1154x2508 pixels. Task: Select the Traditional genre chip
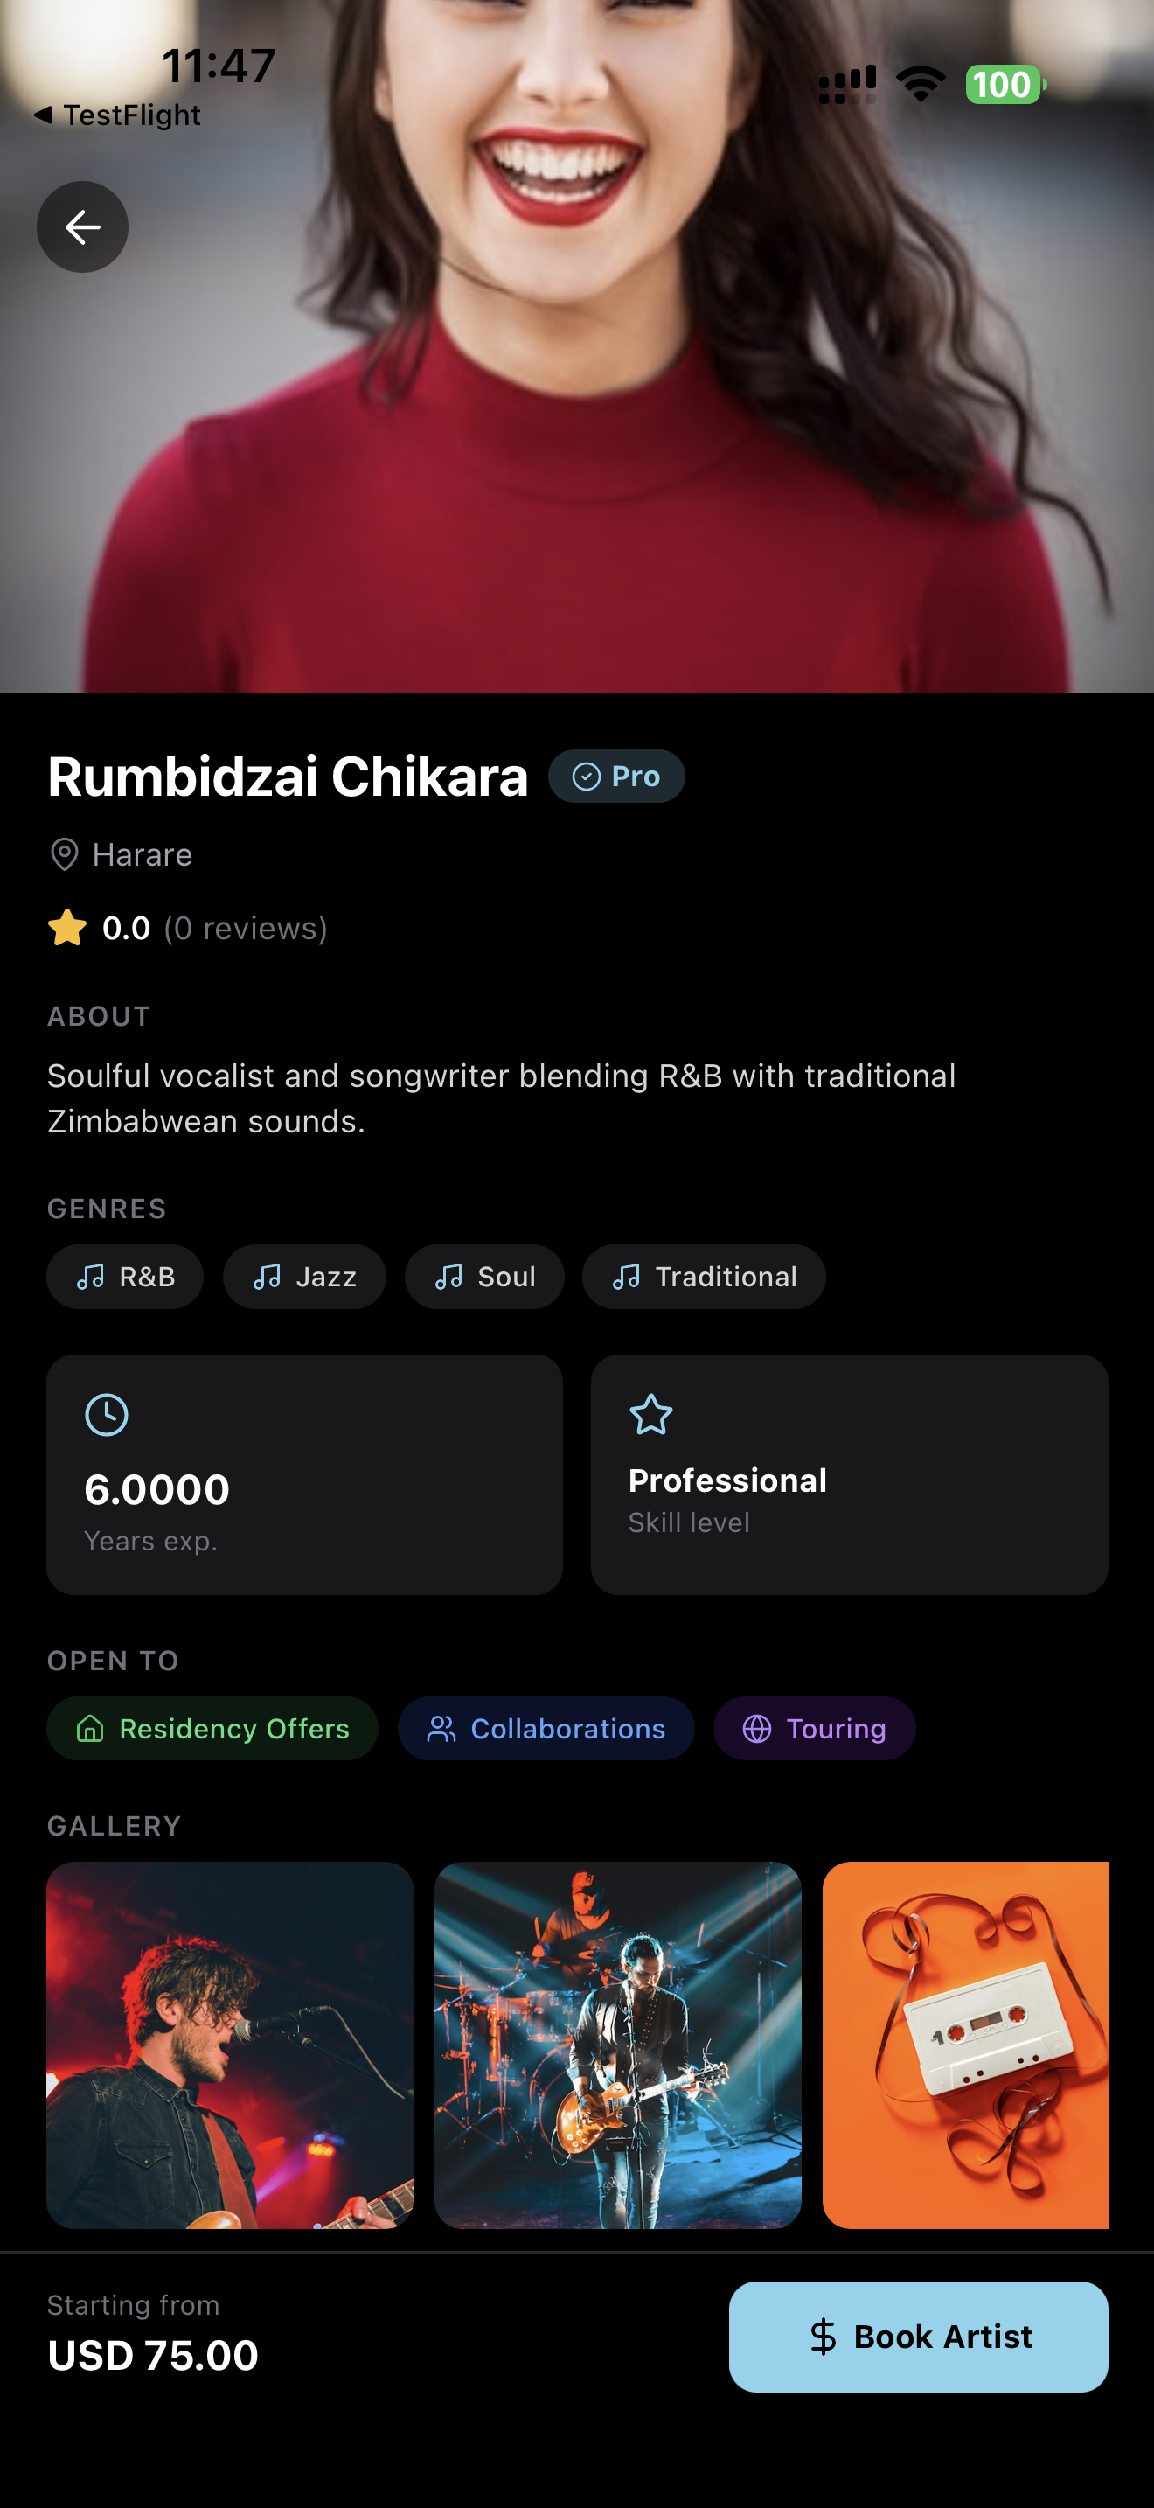pos(704,1277)
